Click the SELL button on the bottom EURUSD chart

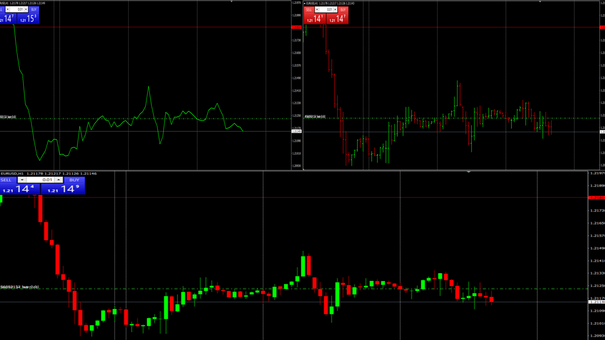tap(6, 180)
